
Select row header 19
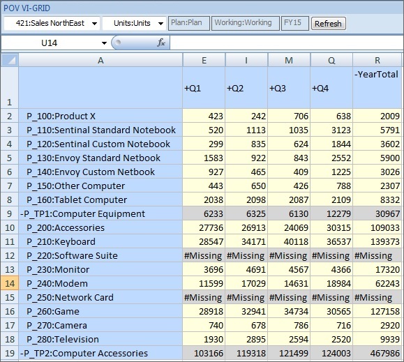pyautogui.click(x=10, y=353)
